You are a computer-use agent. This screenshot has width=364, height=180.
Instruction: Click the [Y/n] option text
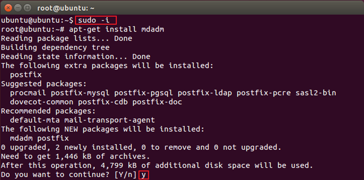coord(126,175)
